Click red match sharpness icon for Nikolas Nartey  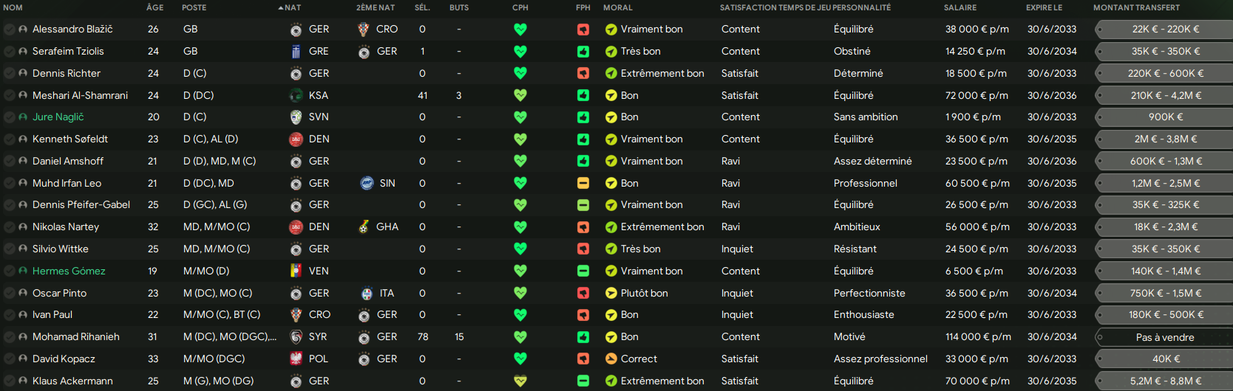583,227
